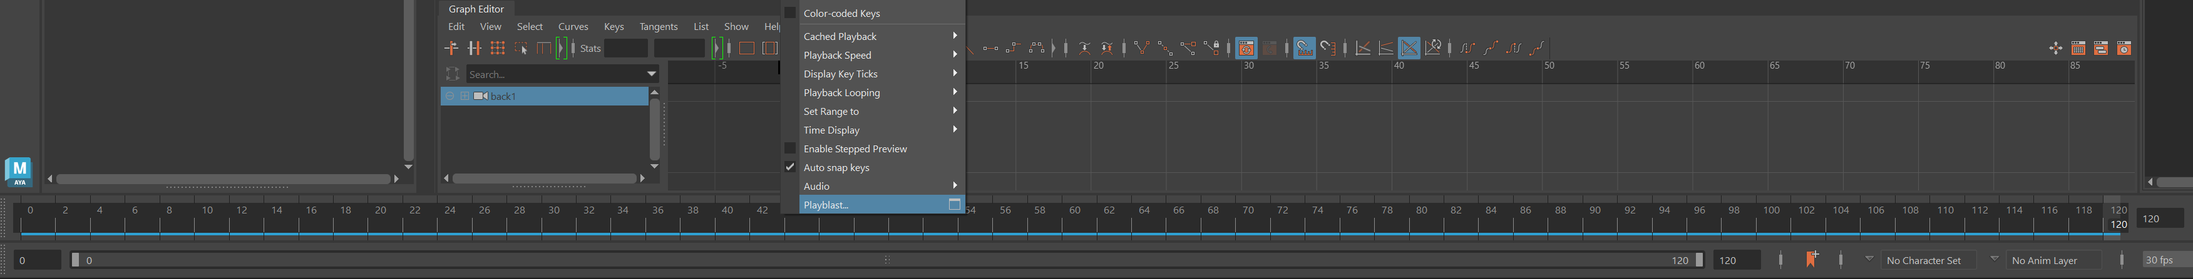Click the Swap Buffer Curves icon
Viewport: 2193px width, 279px height.
[x=1107, y=48]
